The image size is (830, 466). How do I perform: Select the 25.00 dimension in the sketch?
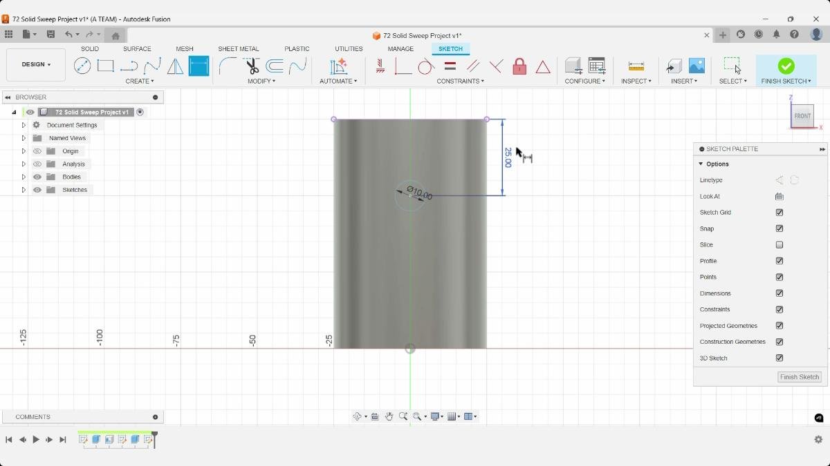[508, 157]
